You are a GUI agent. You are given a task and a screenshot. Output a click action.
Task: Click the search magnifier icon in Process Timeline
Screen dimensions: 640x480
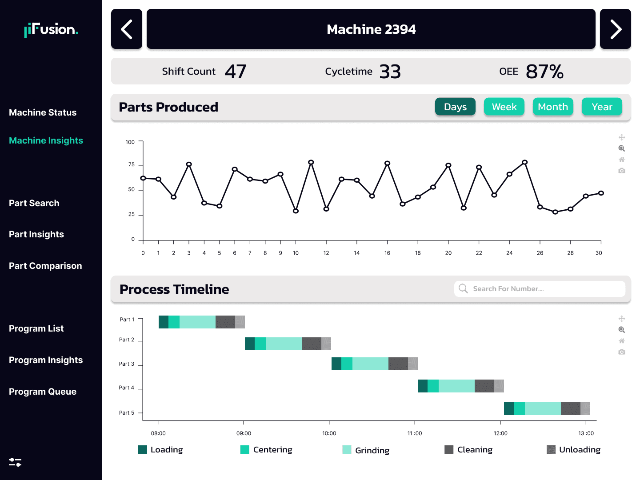point(463,288)
